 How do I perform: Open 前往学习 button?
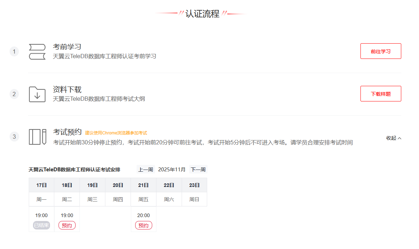click(x=381, y=51)
